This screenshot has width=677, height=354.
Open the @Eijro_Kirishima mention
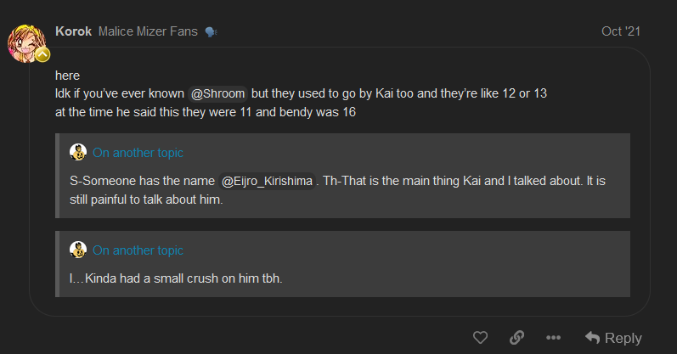[x=267, y=182]
